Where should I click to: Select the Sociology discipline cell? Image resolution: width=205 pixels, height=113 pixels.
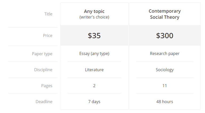click(165, 70)
